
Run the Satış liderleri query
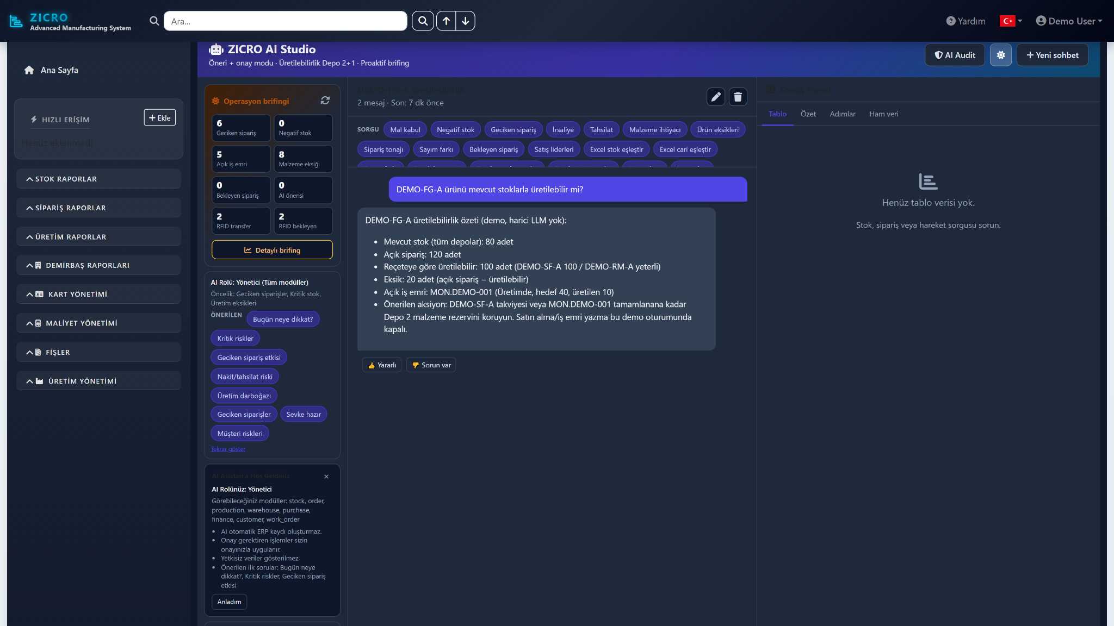tap(554, 149)
